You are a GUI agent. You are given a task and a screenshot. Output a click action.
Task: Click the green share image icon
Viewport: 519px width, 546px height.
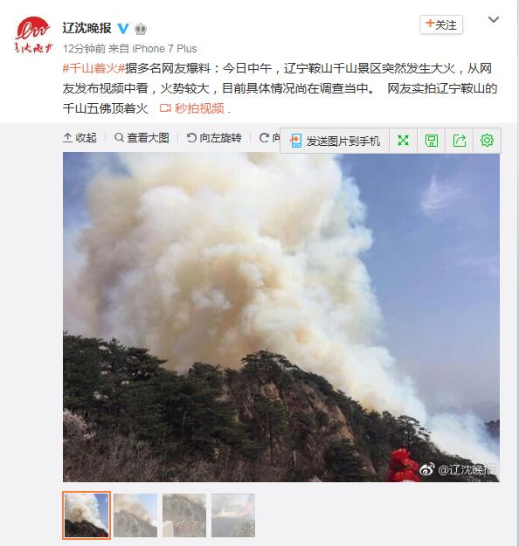click(459, 141)
